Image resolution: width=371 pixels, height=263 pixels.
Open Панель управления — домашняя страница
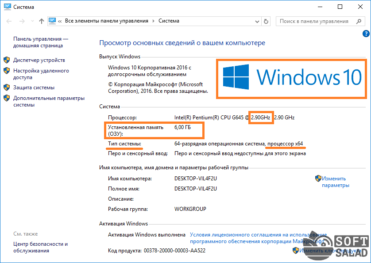click(41, 42)
